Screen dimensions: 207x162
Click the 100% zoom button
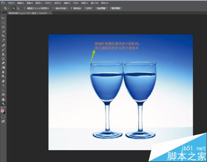point(89,8)
